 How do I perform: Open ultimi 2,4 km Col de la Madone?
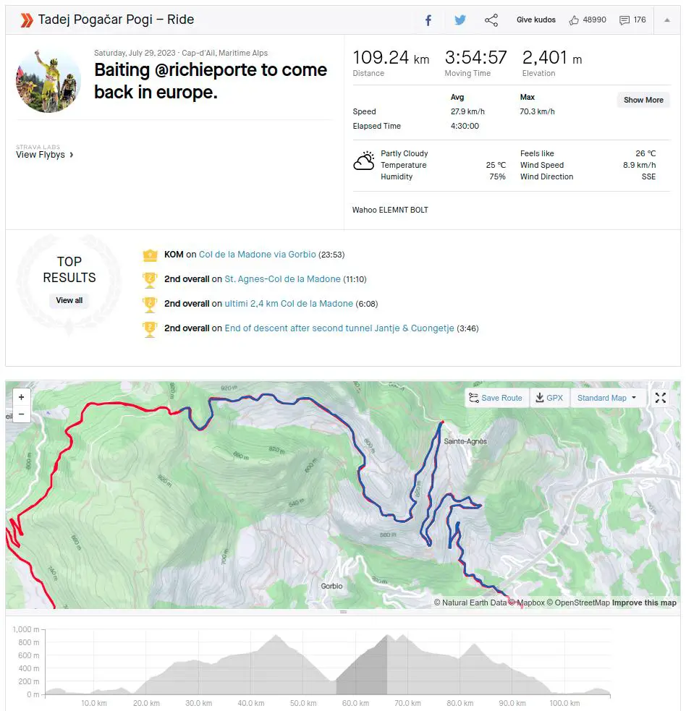click(289, 303)
